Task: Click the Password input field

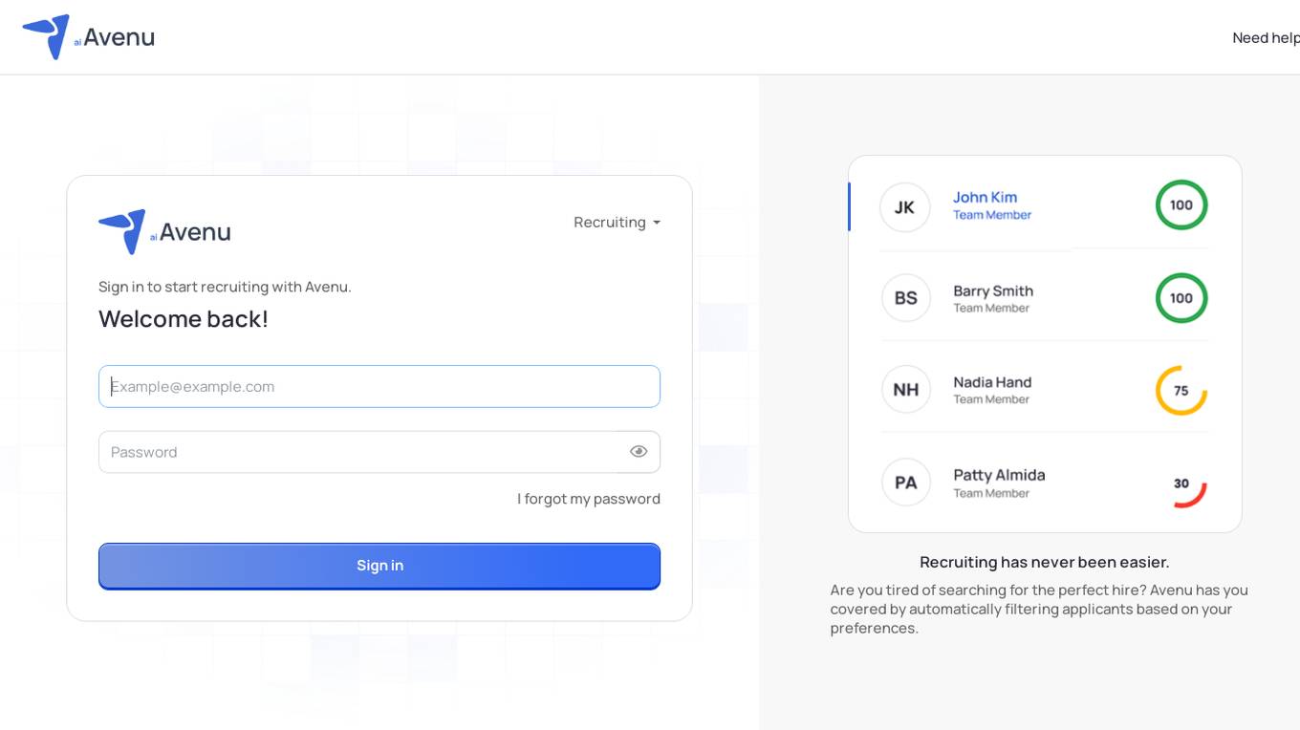Action: click(x=379, y=452)
